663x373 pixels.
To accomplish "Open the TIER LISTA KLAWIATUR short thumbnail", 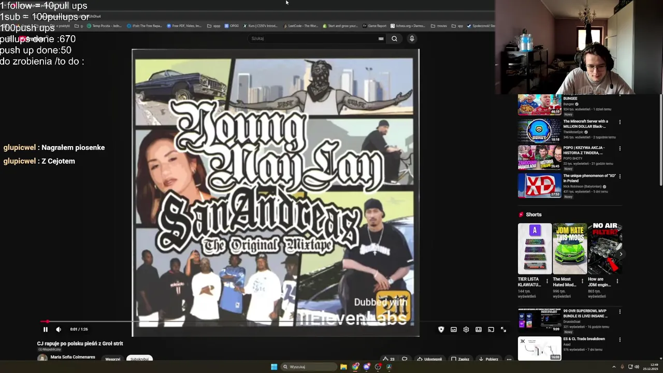I will (x=535, y=249).
